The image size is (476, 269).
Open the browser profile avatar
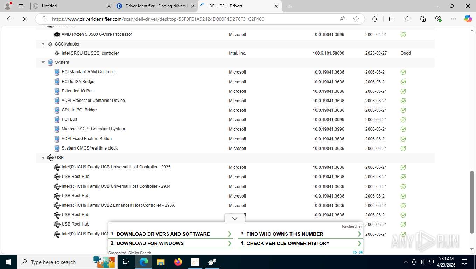click(x=8, y=6)
